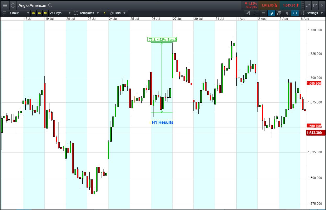The width and height of the screenshot is (326, 210).
Task: Click the Settings gear icon
Action: (303, 13)
